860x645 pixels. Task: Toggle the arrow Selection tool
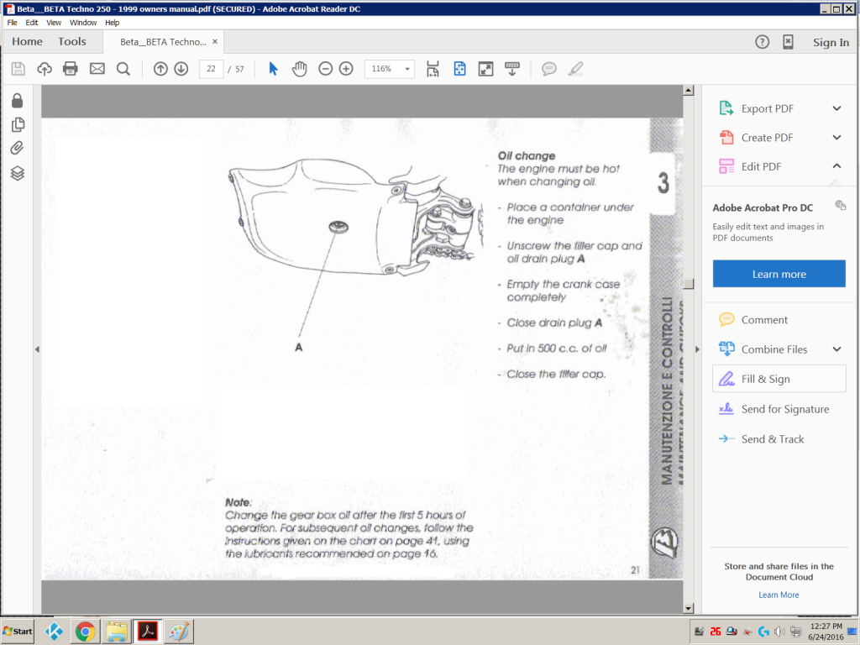click(273, 69)
